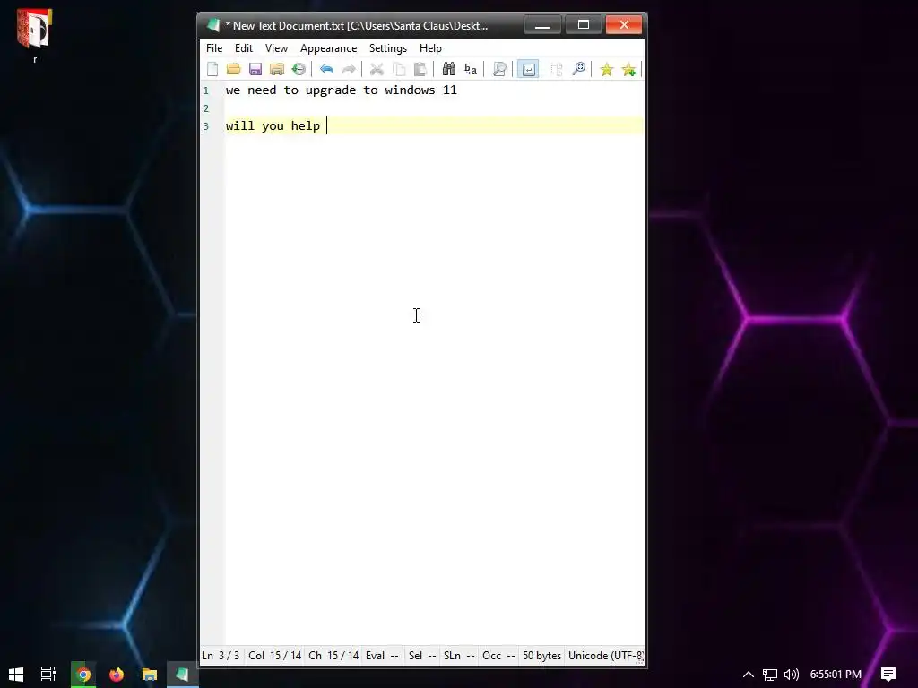Screen dimensions: 918x688
Task: Click the Notepad3 title bar app icon
Action: pyautogui.click(x=213, y=25)
